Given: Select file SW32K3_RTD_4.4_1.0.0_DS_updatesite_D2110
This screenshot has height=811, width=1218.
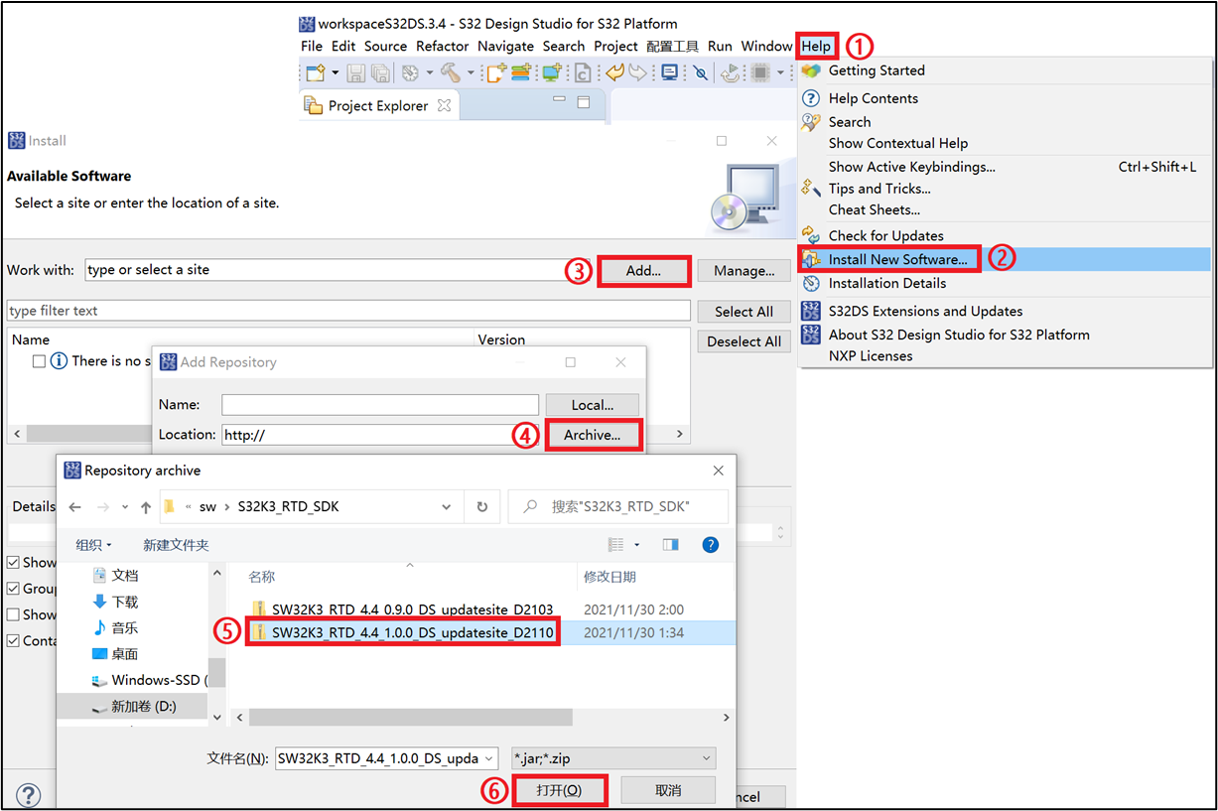Looking at the screenshot, I should coord(412,632).
